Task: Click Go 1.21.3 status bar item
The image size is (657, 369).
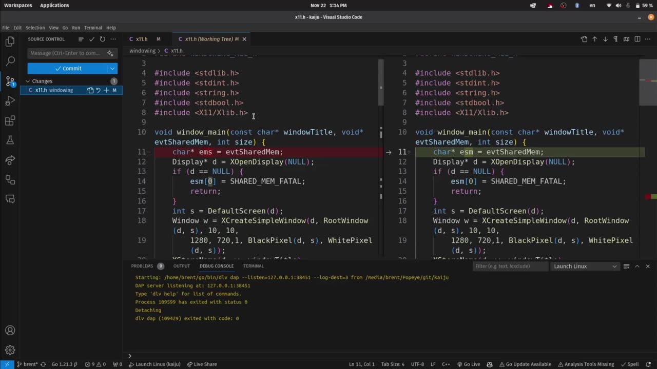Action: click(x=64, y=364)
